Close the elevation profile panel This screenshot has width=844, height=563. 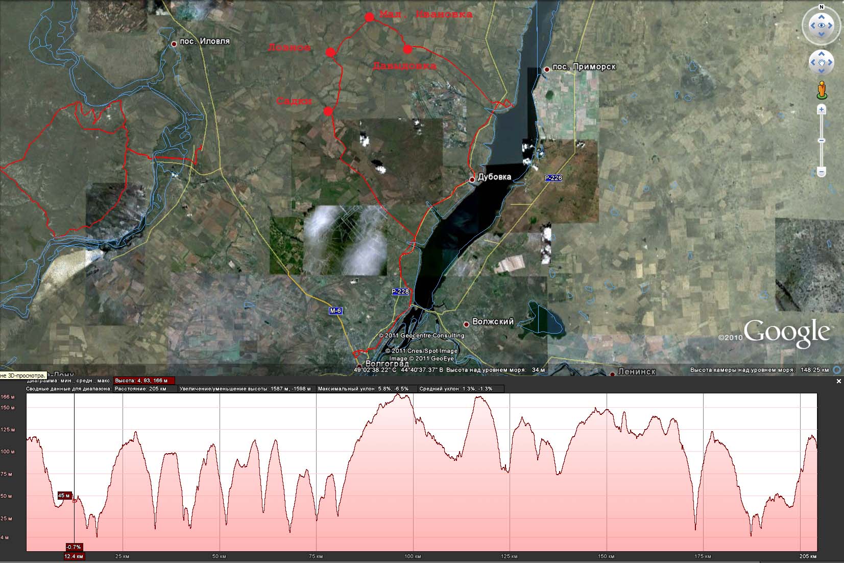pyautogui.click(x=838, y=381)
